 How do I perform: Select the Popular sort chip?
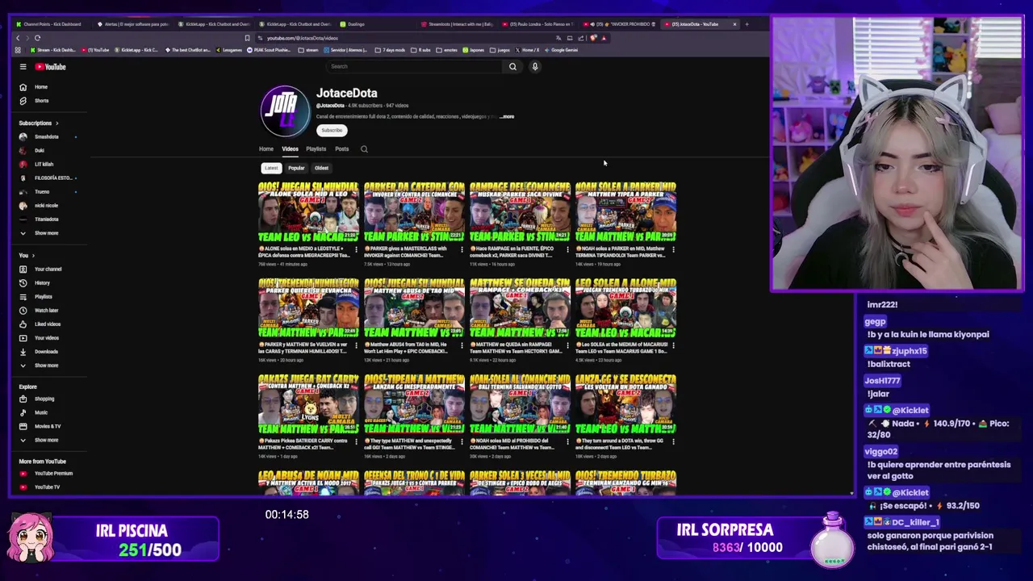pyautogui.click(x=296, y=168)
